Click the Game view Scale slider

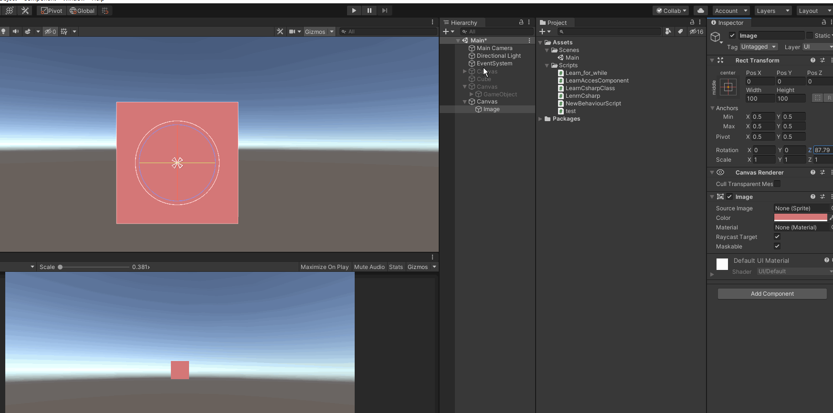click(x=94, y=267)
